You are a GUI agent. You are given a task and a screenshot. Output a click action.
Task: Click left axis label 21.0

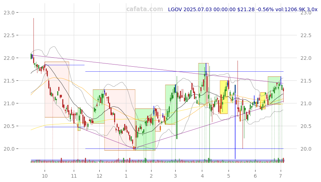coord(9,103)
